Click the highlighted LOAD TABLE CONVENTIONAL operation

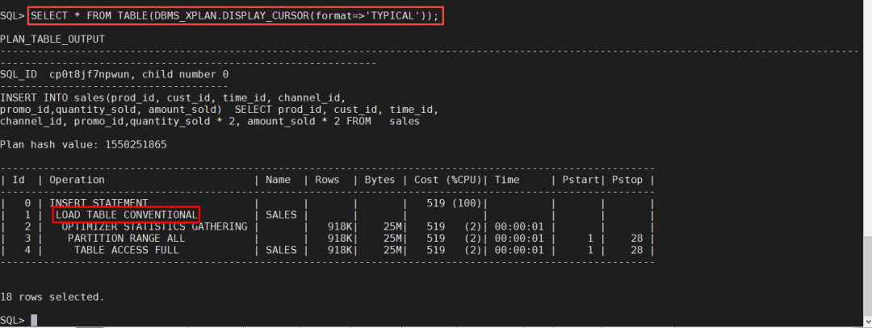point(126,215)
